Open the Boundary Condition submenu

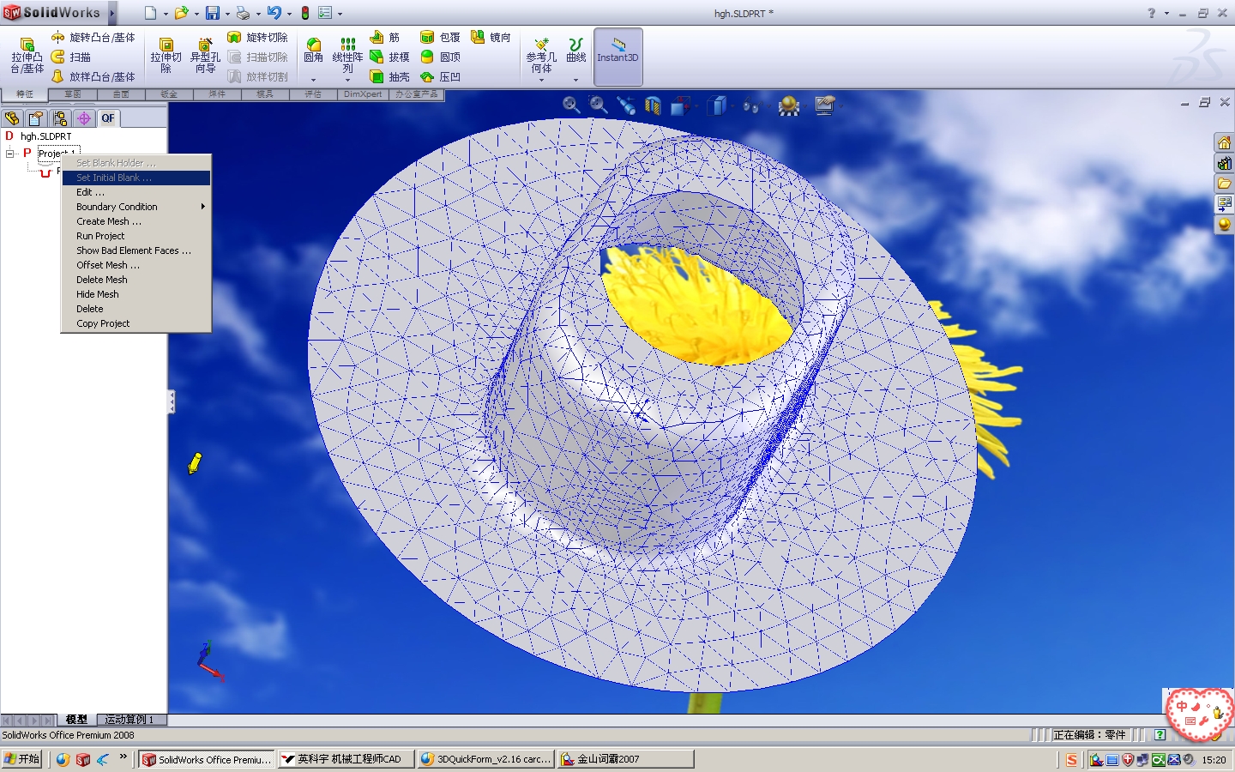(x=136, y=207)
